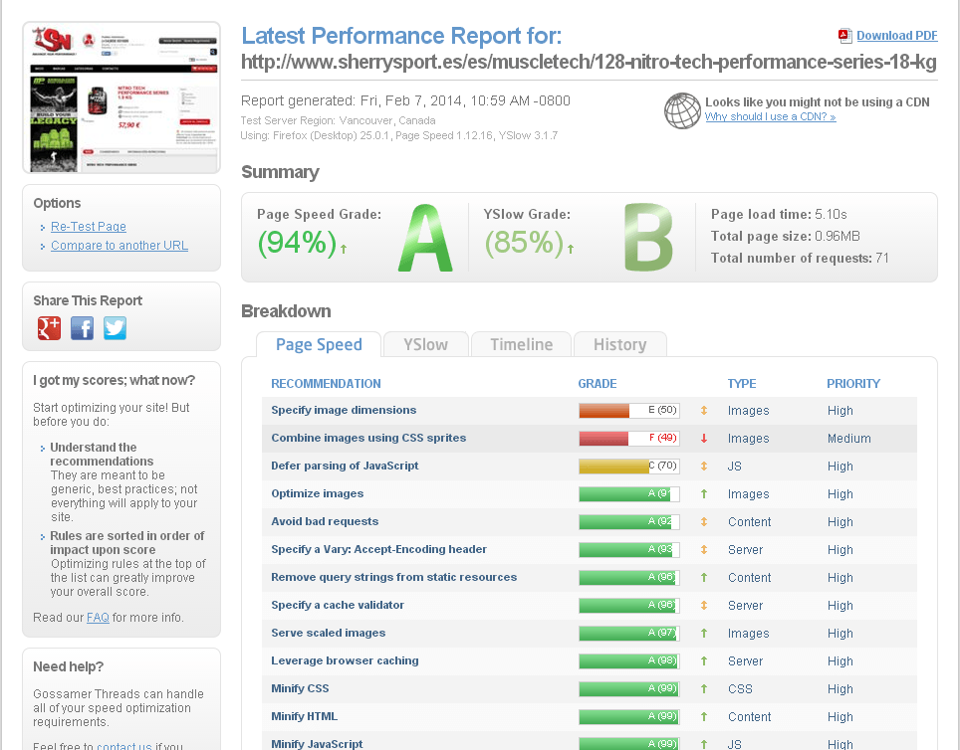Viewport: 960px width, 750px height.
Task: Open the History tab
Action: (619, 344)
